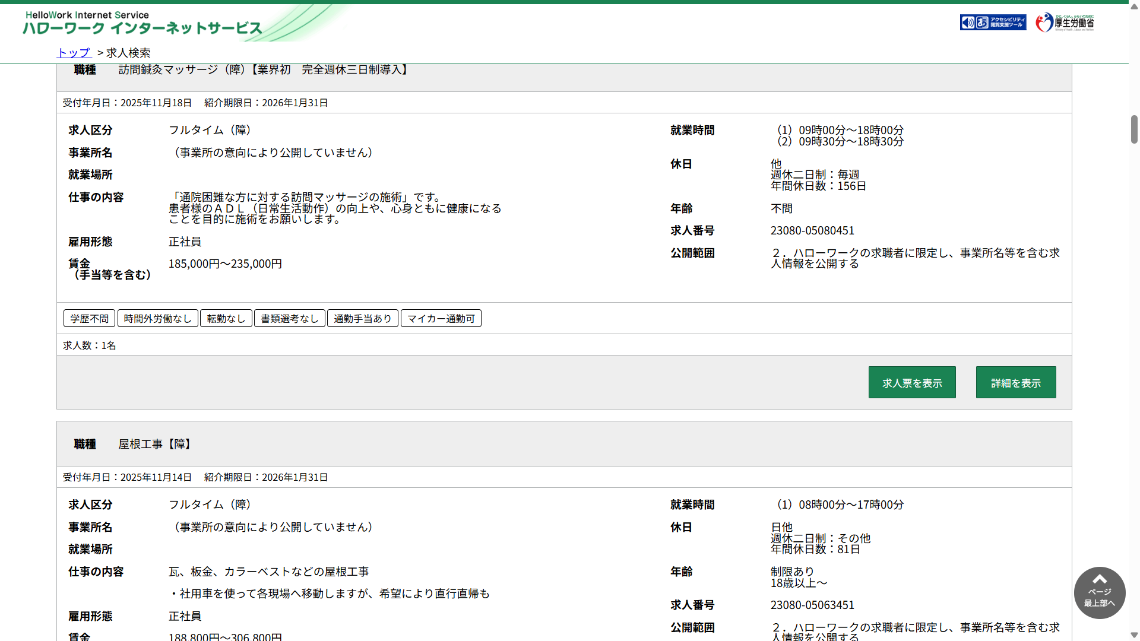Select the 書類選考なし tag
1140x641 pixels.
pos(289,319)
